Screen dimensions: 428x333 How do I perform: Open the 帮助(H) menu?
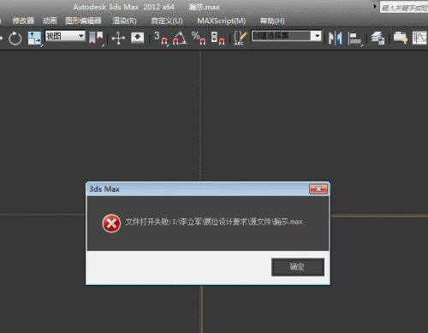[272, 21]
